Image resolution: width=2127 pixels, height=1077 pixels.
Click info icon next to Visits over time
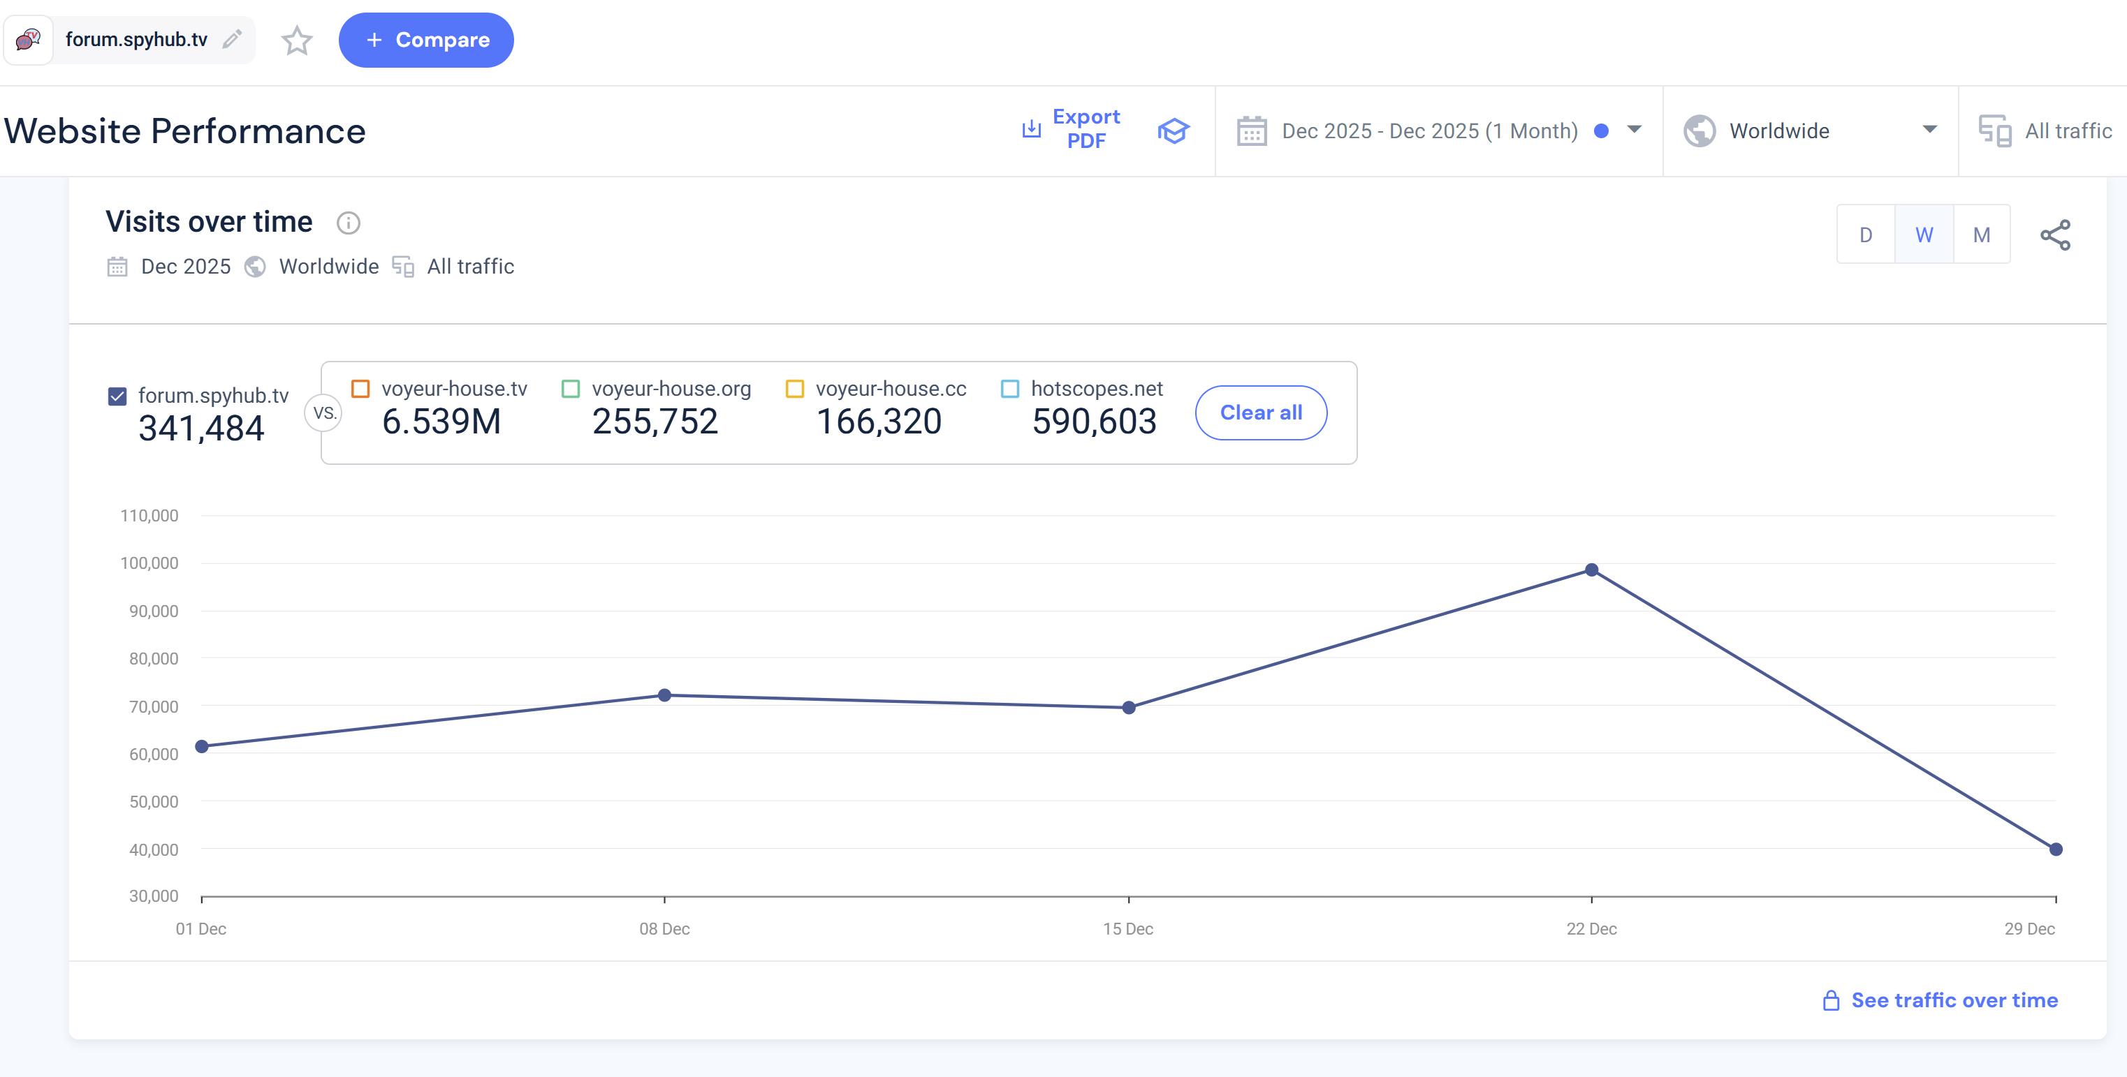click(x=349, y=223)
